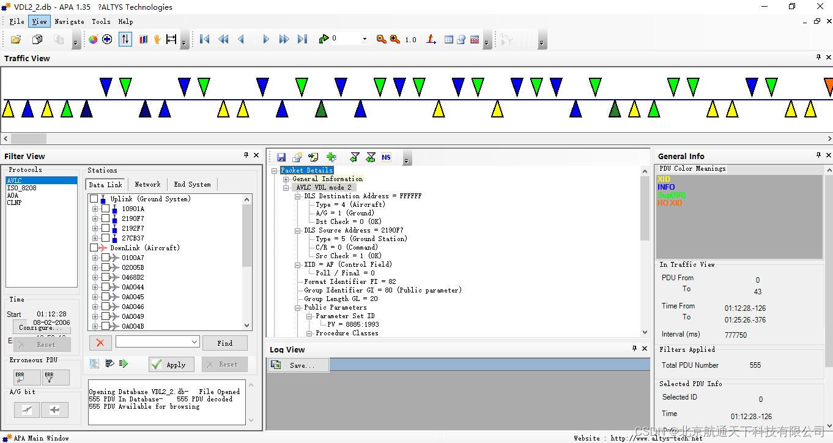The image size is (833, 443).
Task: Click the green play-list icon beside Apply
Action: (124, 363)
